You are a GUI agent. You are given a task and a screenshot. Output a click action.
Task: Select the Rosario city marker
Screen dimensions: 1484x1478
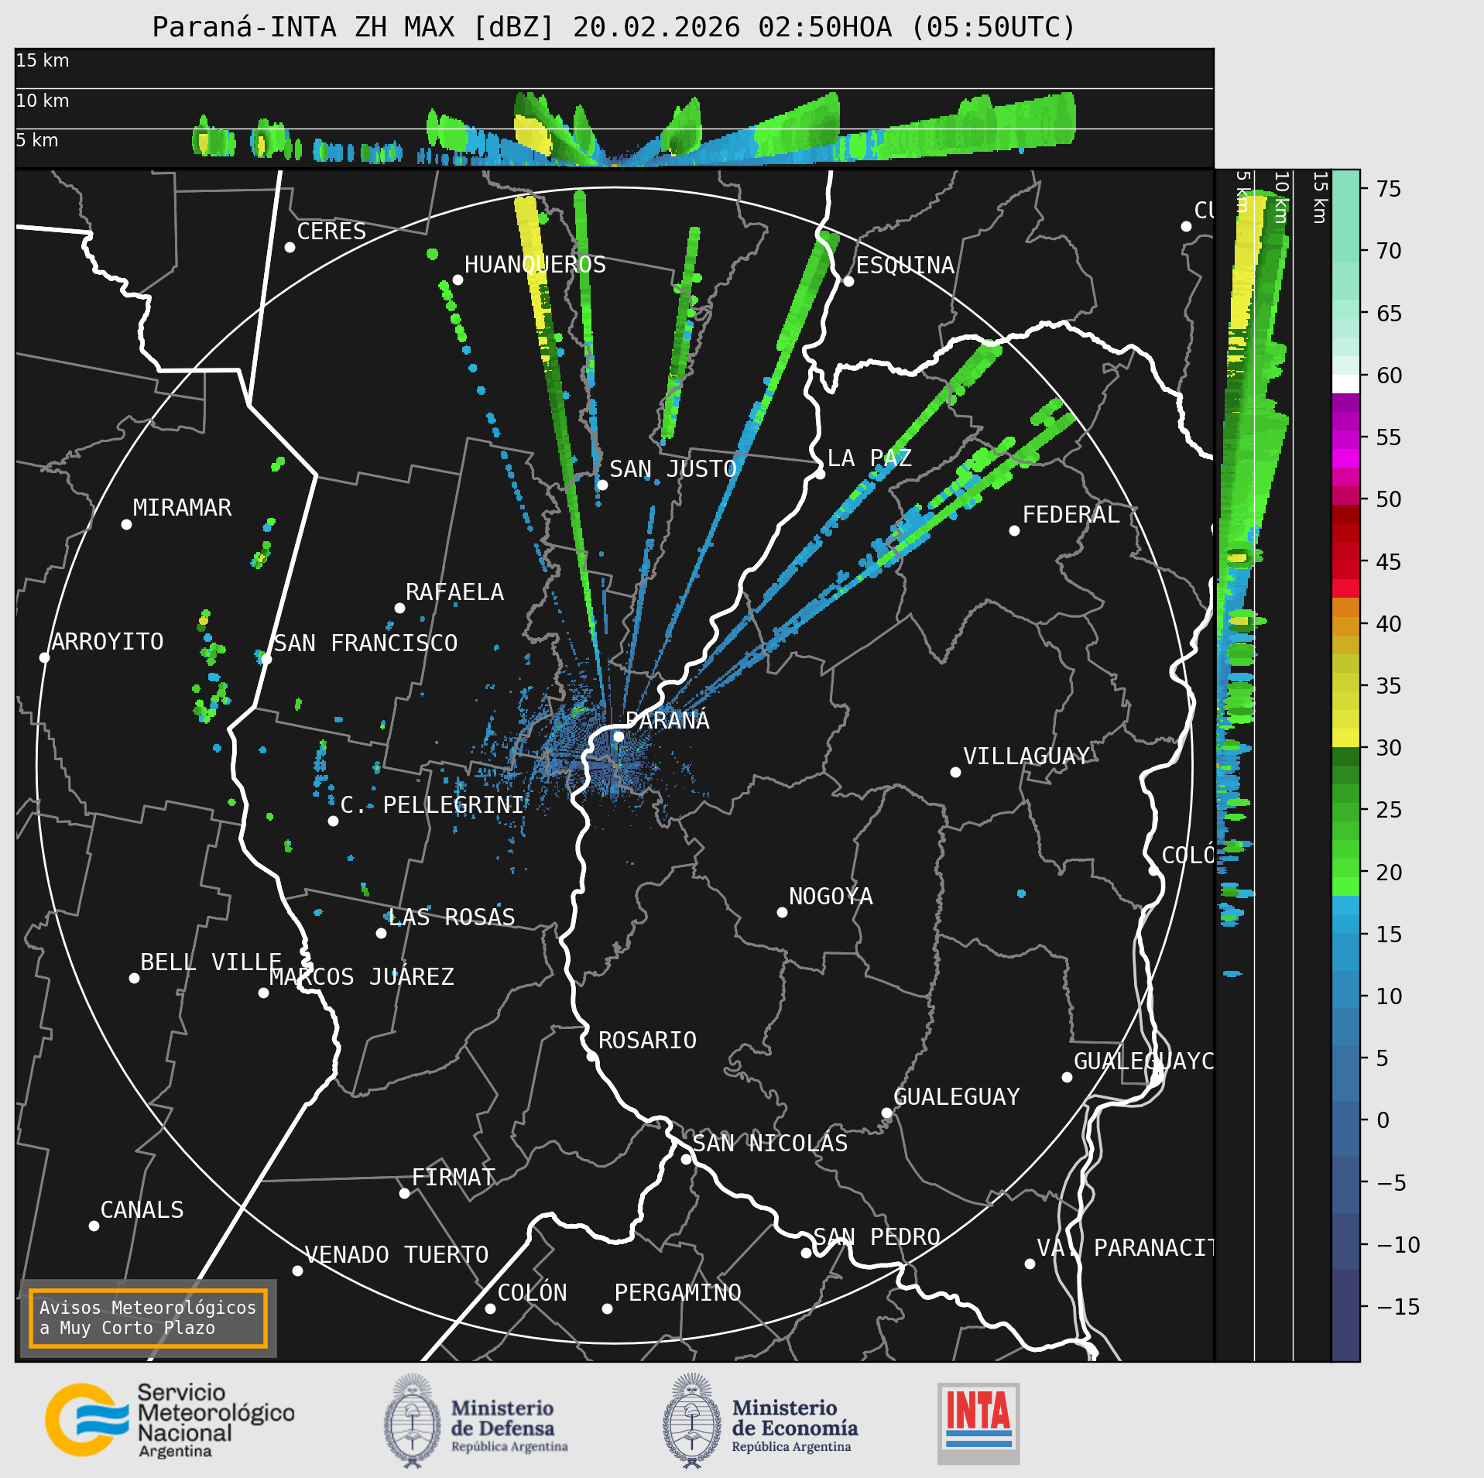[x=591, y=1056]
